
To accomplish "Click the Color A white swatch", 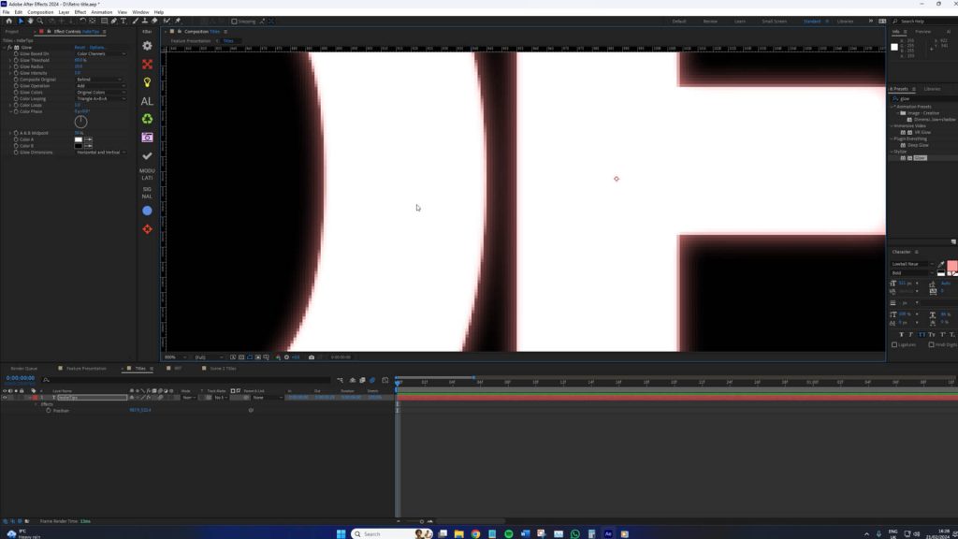I will pos(79,139).
